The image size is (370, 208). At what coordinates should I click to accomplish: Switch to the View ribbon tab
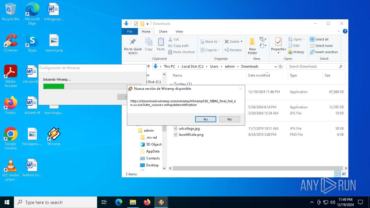[x=179, y=31]
